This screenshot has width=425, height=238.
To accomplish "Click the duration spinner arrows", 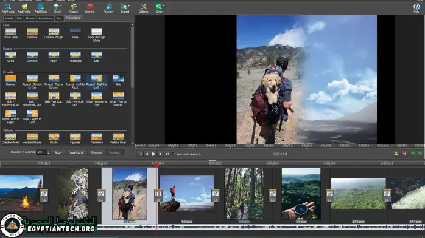I will 49,152.
